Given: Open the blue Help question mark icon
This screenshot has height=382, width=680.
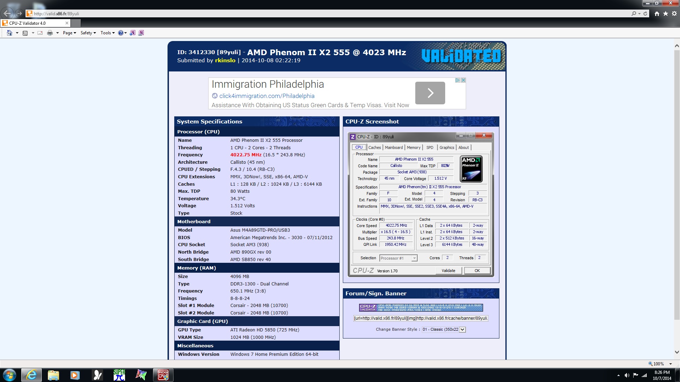Looking at the screenshot, I should pyautogui.click(x=121, y=33).
